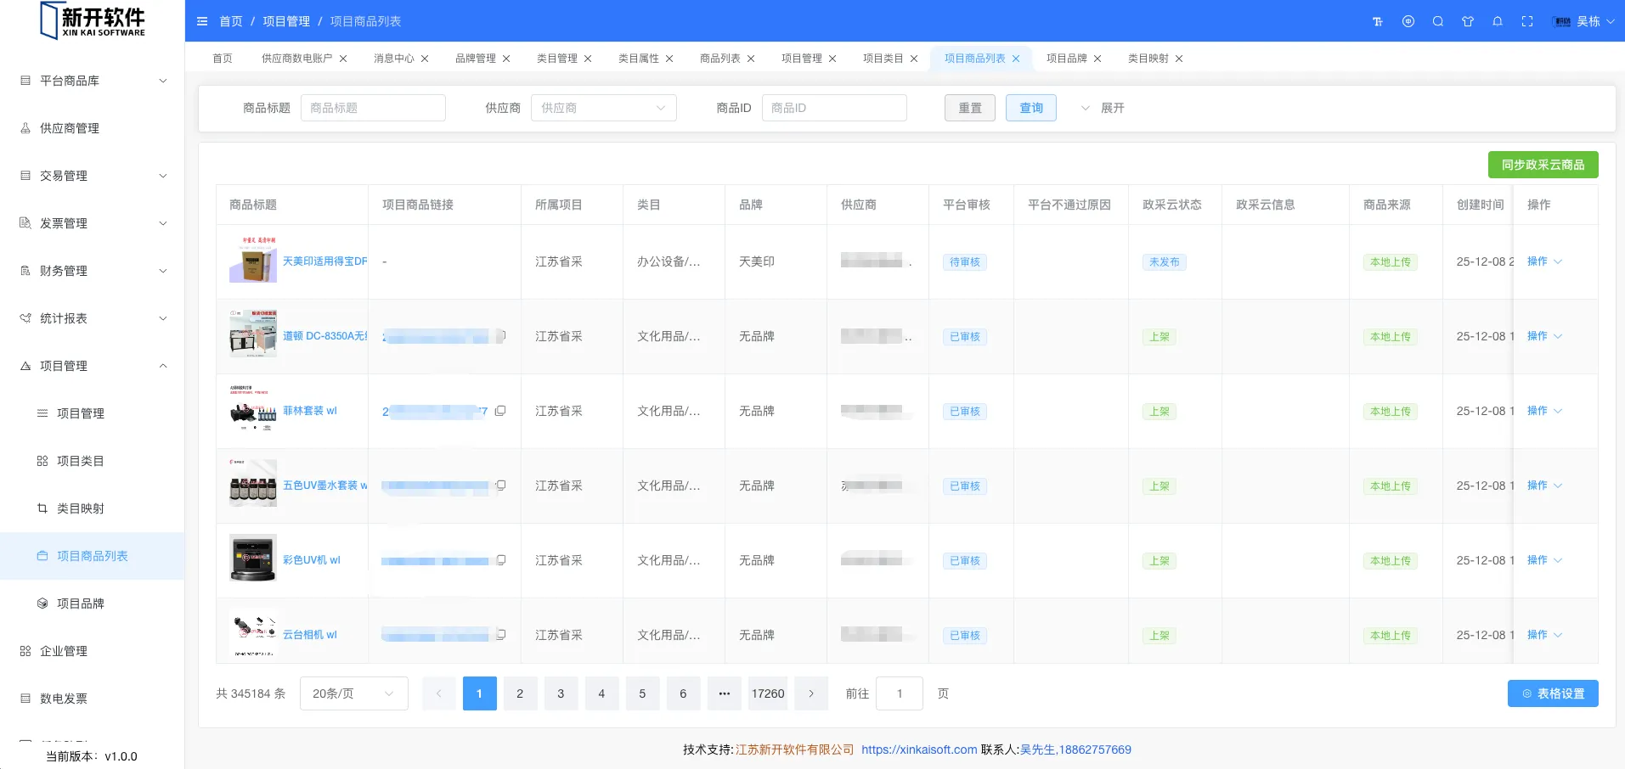
Task: Open the header search icon
Action: click(x=1438, y=21)
